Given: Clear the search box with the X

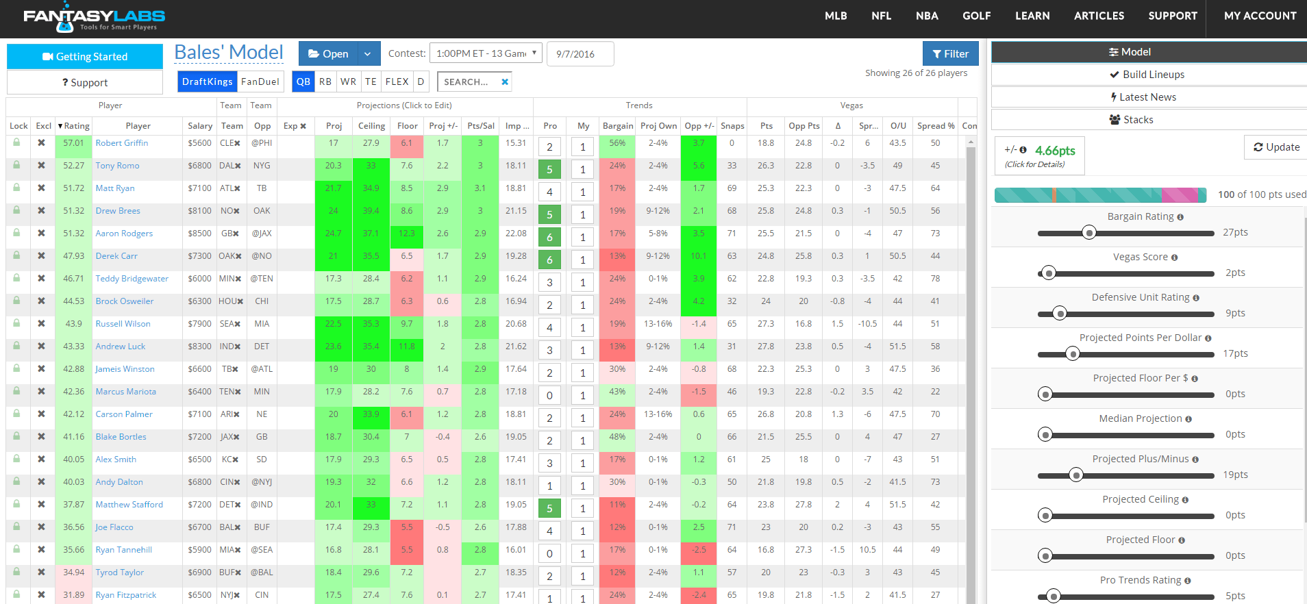Looking at the screenshot, I should (505, 81).
